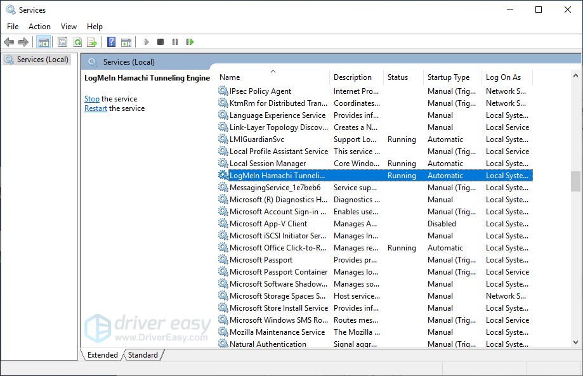Export the services list using toolbar icon
This screenshot has height=376, width=583.
point(92,42)
